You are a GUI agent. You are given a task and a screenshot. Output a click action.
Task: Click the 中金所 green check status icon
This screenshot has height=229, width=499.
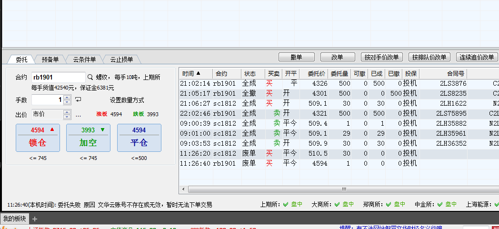click(440, 204)
